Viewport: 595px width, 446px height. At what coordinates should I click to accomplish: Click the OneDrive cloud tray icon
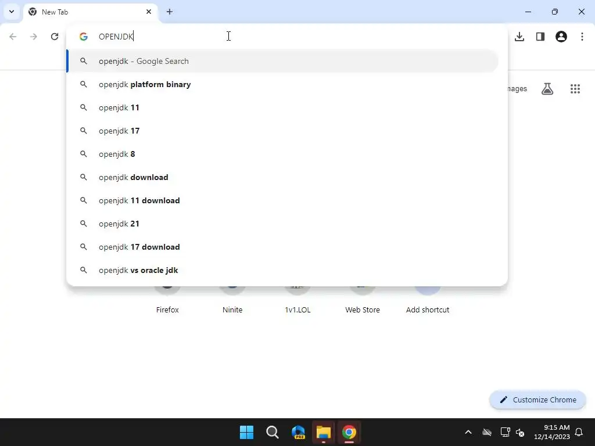tap(487, 432)
